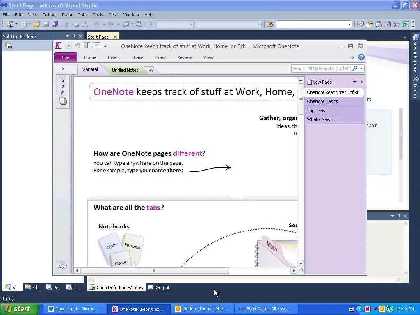Click the Create New Section star tab
Viewport: 420px width, 315px height.
tap(151, 70)
